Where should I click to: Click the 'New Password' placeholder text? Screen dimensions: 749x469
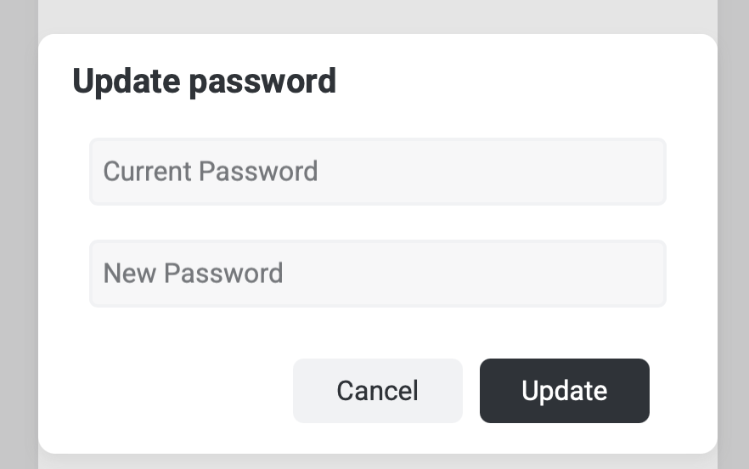[x=193, y=274]
